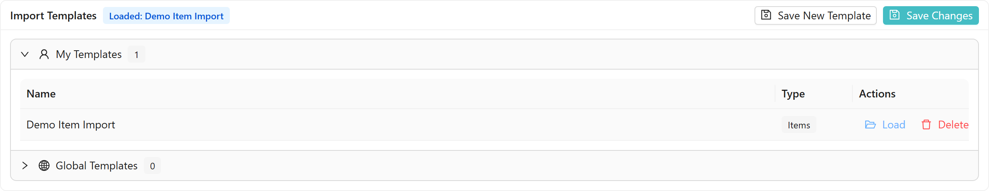Click the My Templates header label
This screenshot has width=989, height=191.
coord(89,54)
